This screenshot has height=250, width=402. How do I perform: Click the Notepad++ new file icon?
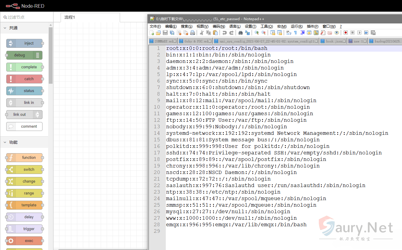152,33
